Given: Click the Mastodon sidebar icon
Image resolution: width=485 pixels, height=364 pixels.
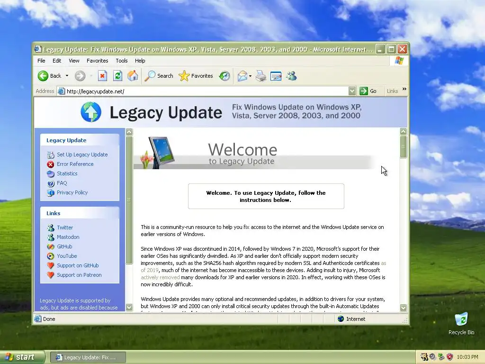Looking at the screenshot, I should 51,237.
